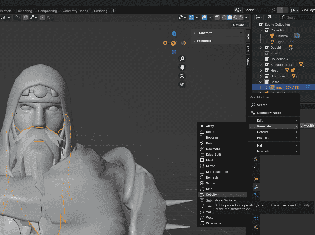Click the outliner Search field

click(296, 17)
